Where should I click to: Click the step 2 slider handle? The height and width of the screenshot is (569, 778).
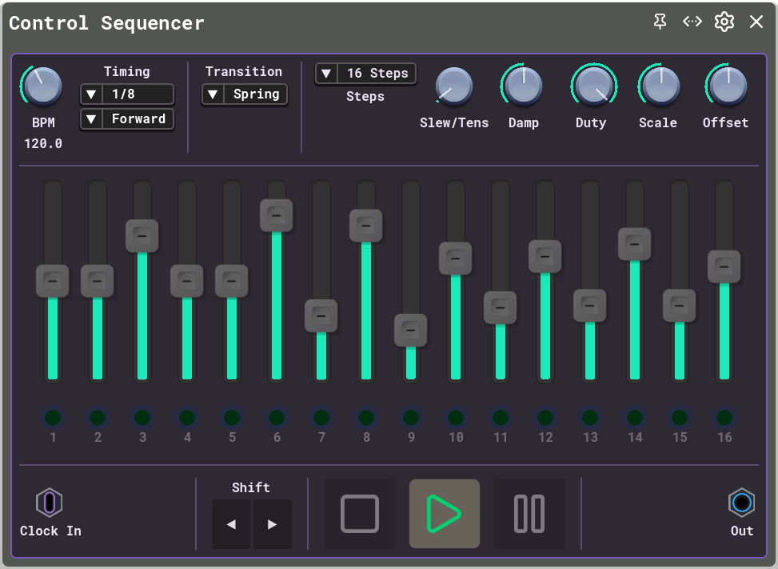pyautogui.click(x=98, y=282)
